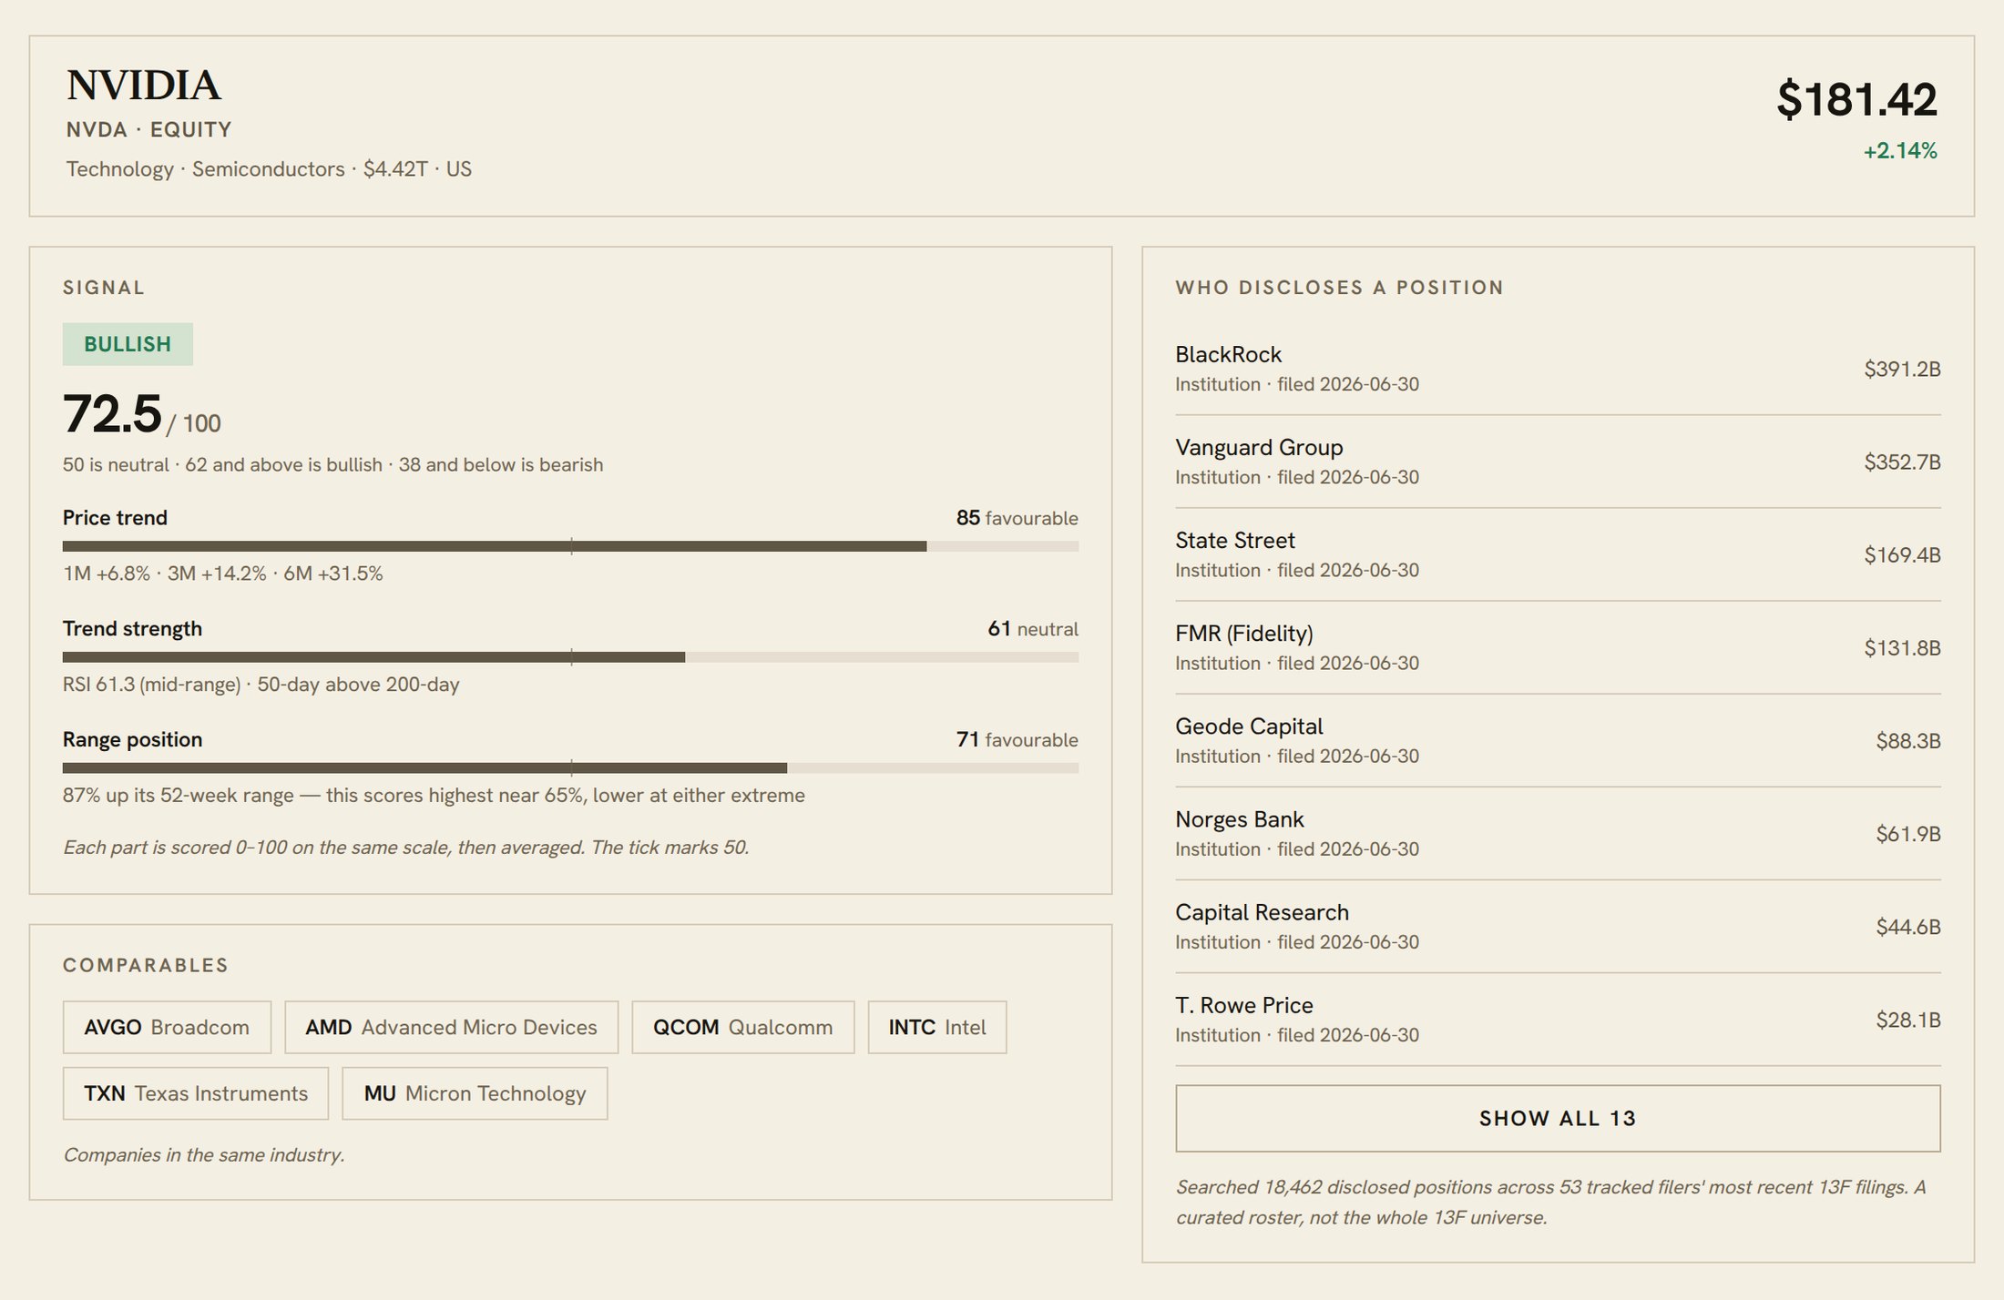The image size is (2004, 1300).
Task: Select the Norges Bank holder row
Action: 1558,833
